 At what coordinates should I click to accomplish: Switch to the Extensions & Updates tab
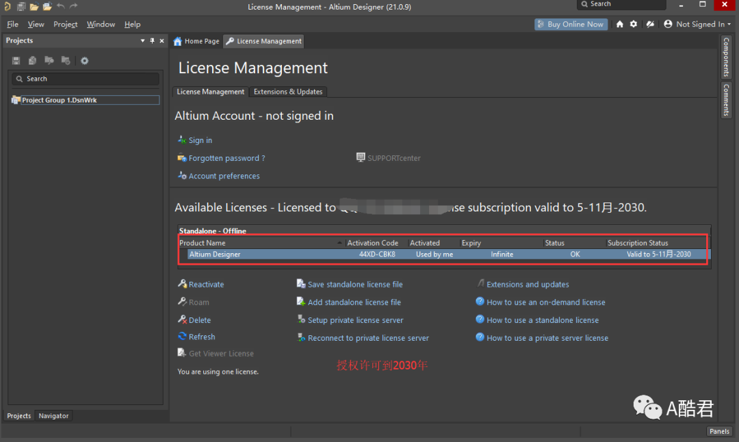(287, 92)
